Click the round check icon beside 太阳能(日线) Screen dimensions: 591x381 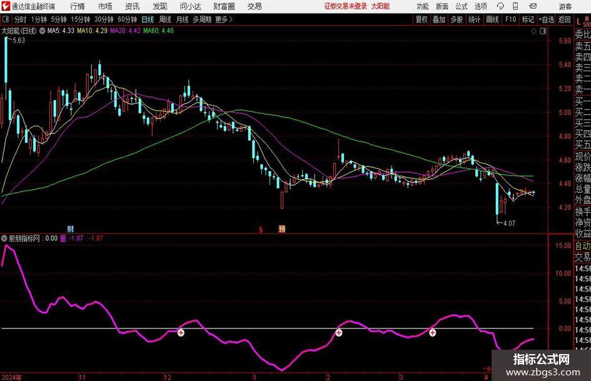tap(43, 31)
